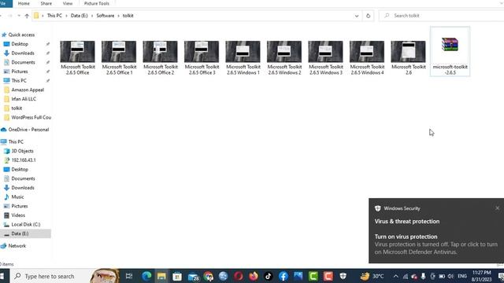This screenshot has height=283, width=504.
Task: Open the View ribbon tab
Action: 68,3
